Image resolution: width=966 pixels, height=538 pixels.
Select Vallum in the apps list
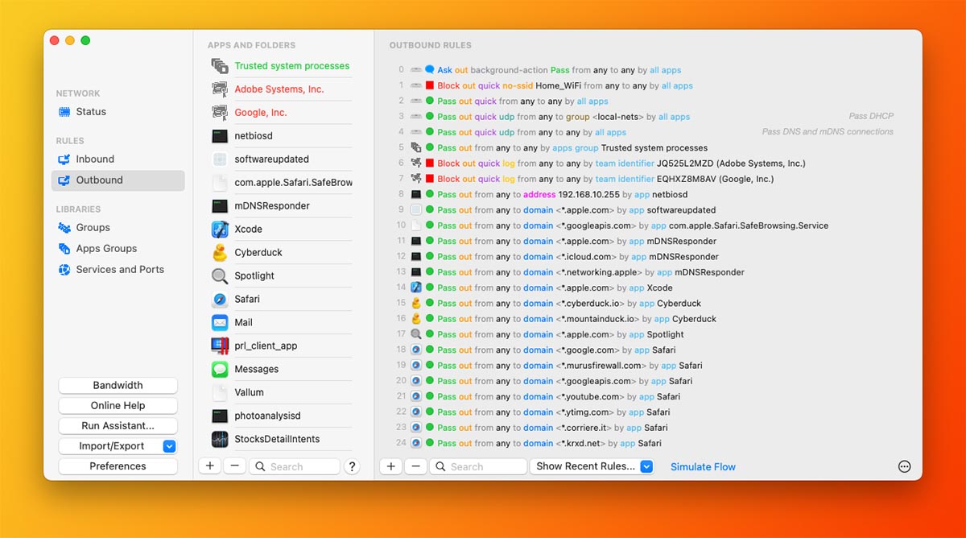[x=282, y=393]
